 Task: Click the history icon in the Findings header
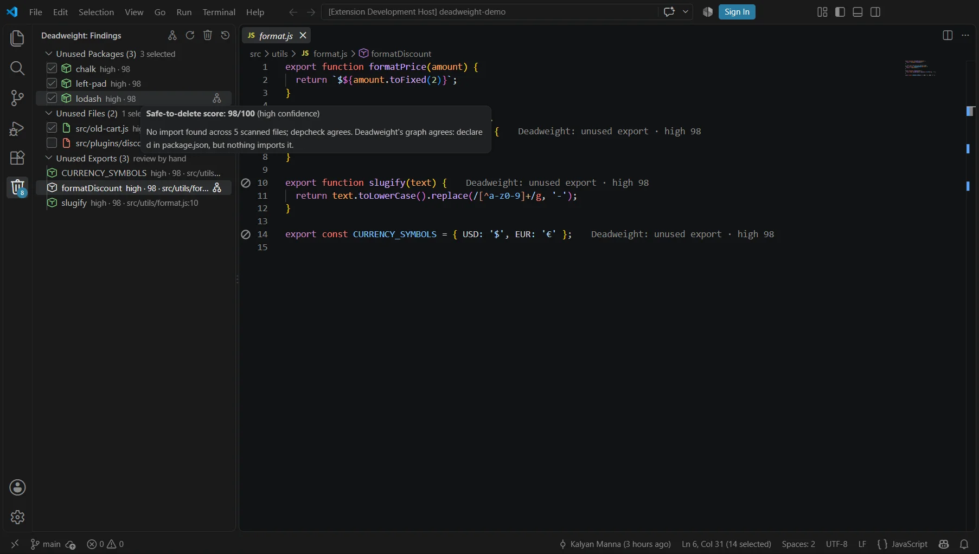[226, 35]
